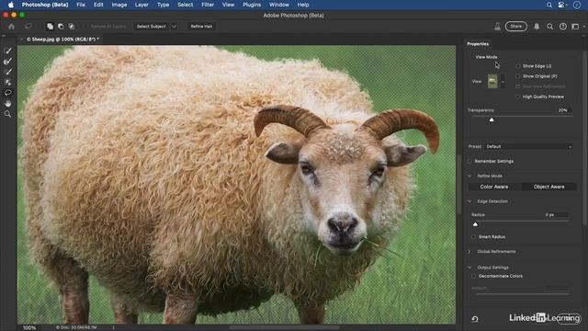Open the Preset Default dropdown

[x=528, y=146]
